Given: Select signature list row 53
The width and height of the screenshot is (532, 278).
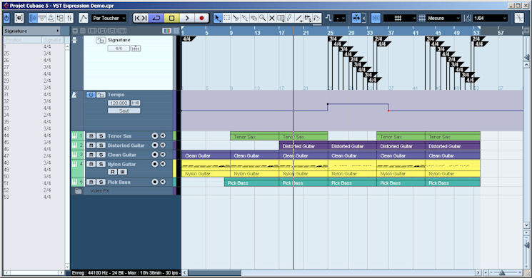Looking at the screenshot, I should pyautogui.click(x=34, y=197).
